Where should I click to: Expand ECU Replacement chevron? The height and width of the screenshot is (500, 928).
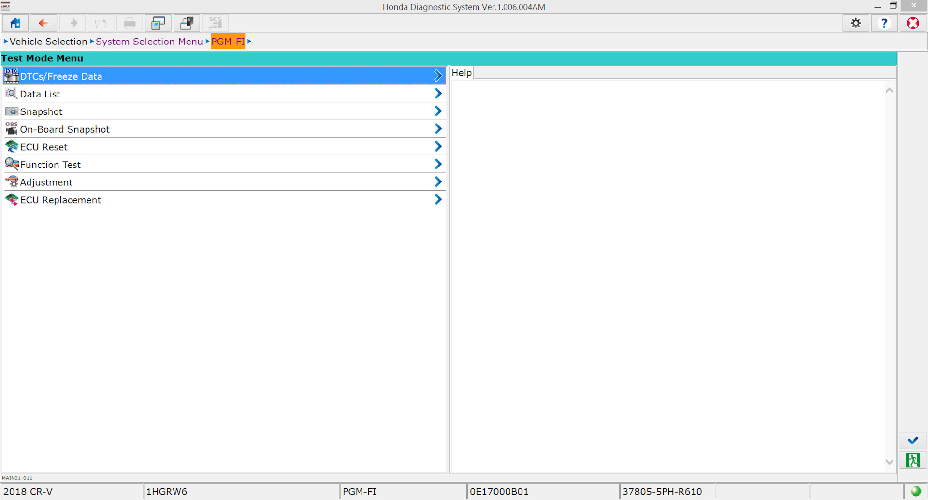pos(438,199)
